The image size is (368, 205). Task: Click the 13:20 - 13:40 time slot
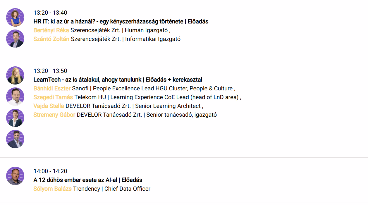50,13
